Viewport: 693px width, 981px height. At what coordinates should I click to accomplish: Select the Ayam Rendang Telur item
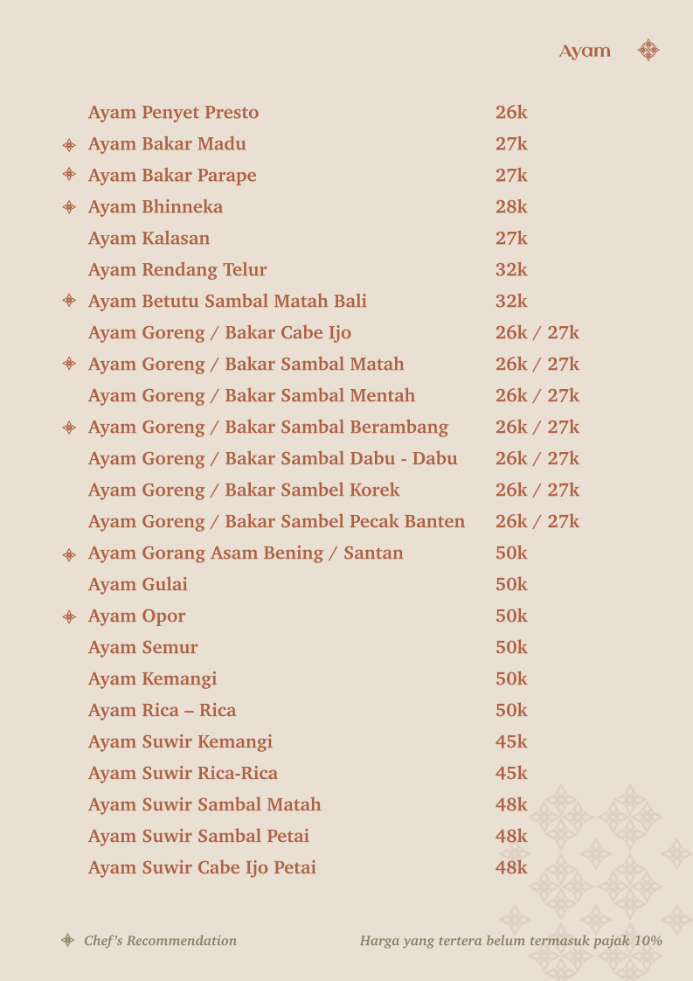(x=177, y=269)
